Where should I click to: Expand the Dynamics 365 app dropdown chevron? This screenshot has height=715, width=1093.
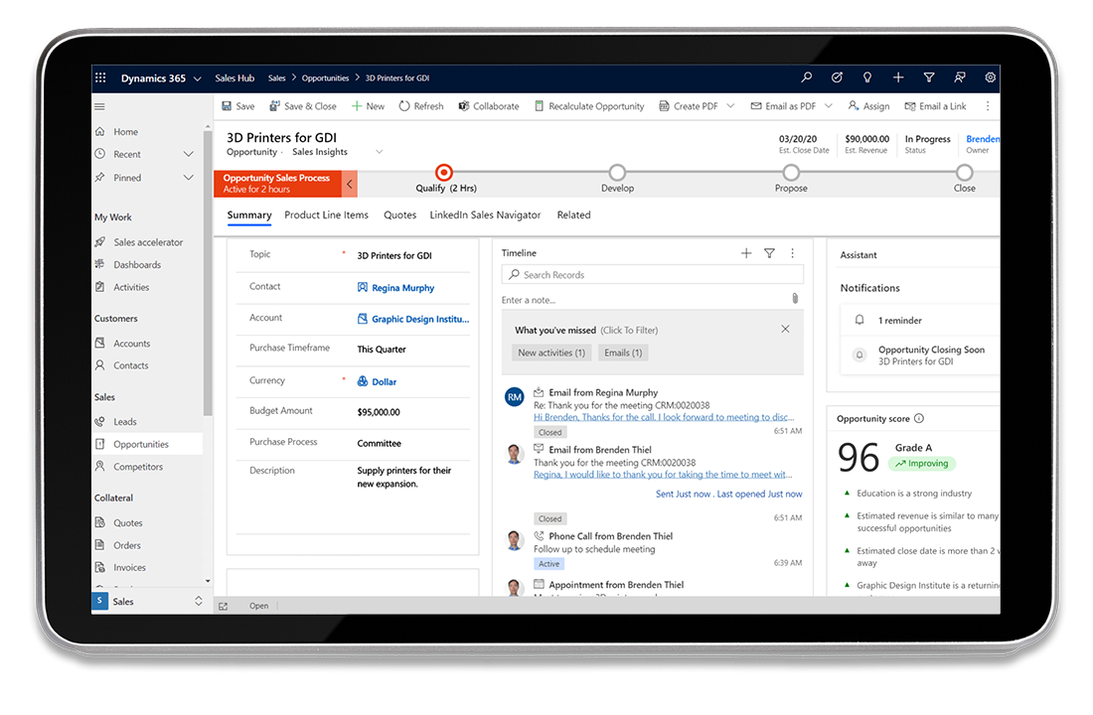click(198, 78)
